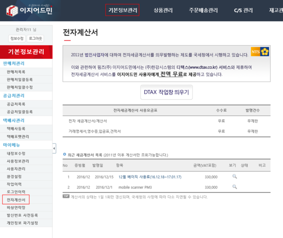
Task: Click the 2016/12/1 issue date cell
Action: 104,187
